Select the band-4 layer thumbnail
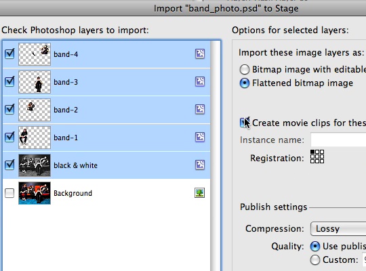Viewport: 366px width, 271px height. click(x=35, y=54)
